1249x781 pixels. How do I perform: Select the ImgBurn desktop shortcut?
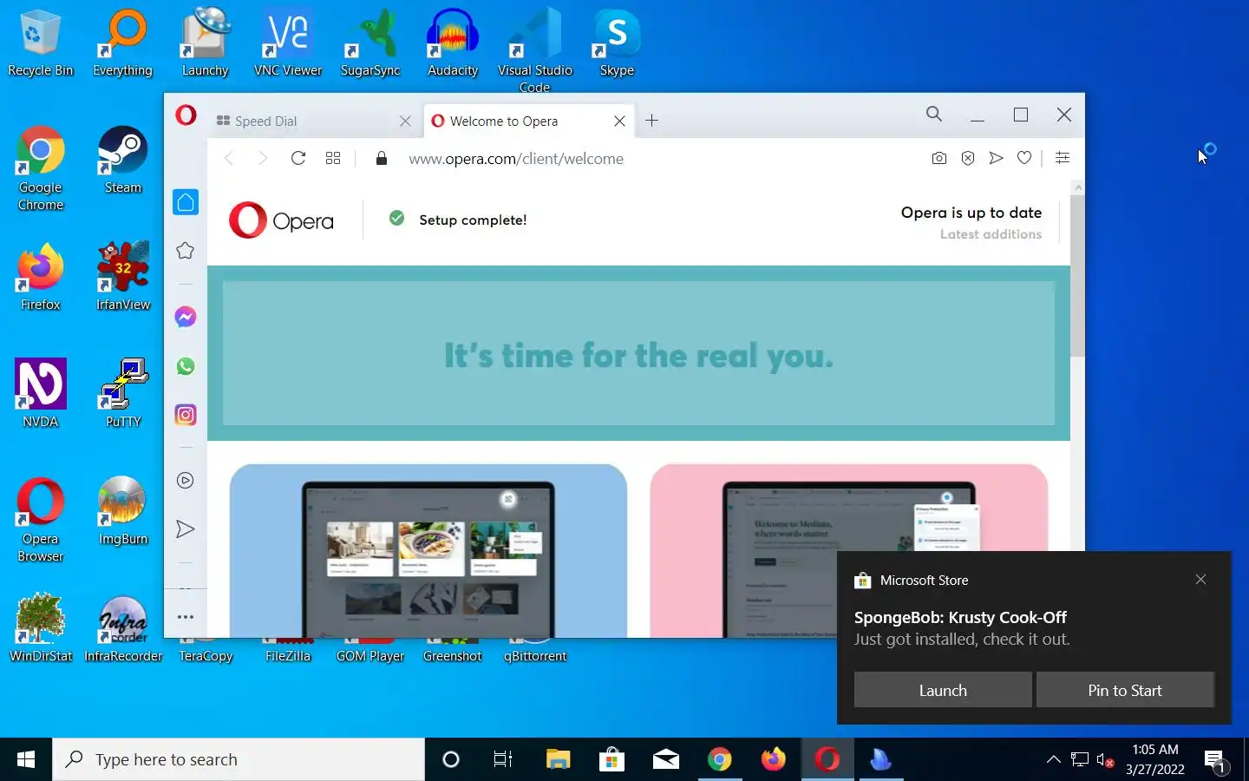pos(123,512)
